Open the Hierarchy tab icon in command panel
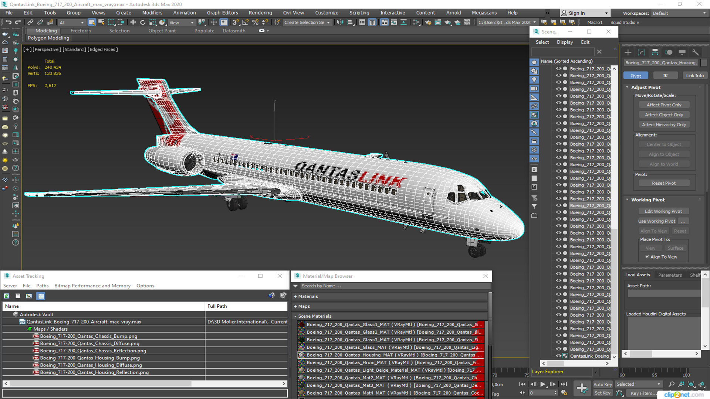Screen dimensions: 710x399 point(655,52)
